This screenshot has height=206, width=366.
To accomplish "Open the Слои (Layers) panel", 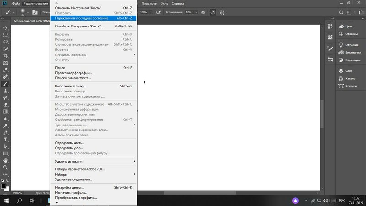I will pyautogui.click(x=348, y=71).
